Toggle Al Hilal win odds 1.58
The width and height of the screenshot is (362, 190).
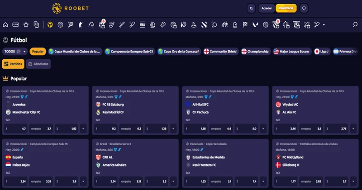(x=196, y=128)
